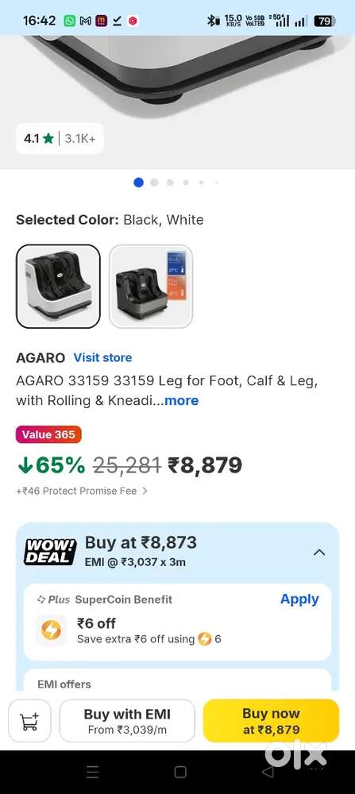
Task: Expand product title with more link
Action: (x=181, y=400)
